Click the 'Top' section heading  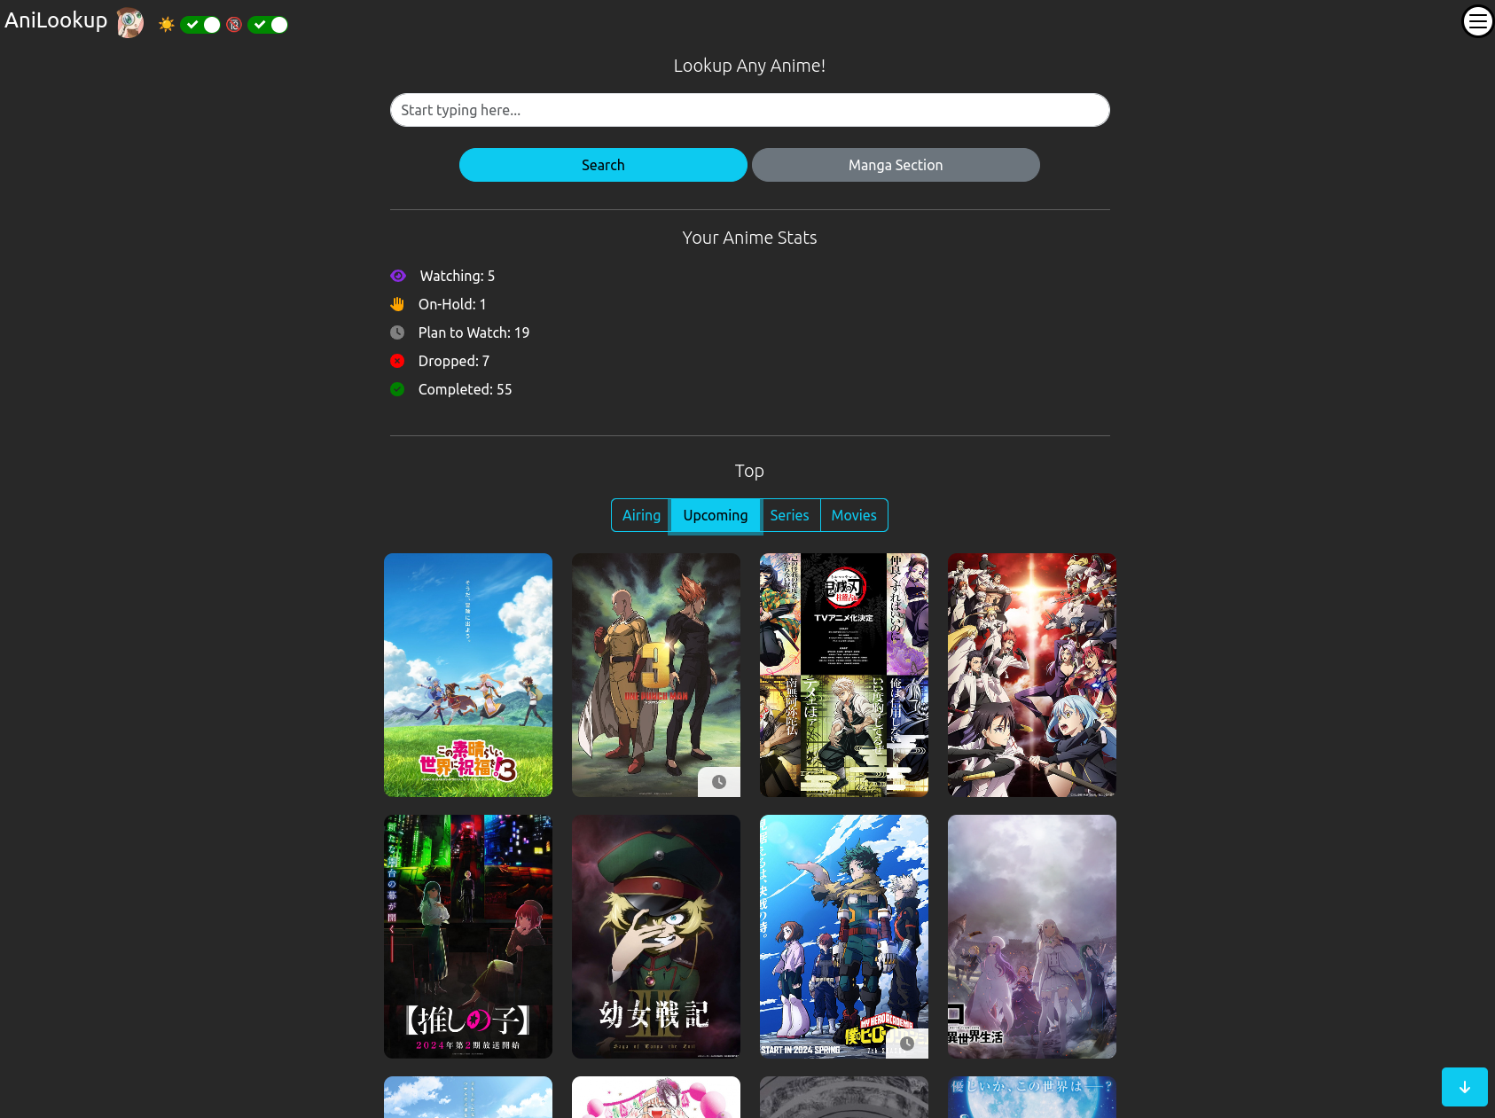[749, 471]
